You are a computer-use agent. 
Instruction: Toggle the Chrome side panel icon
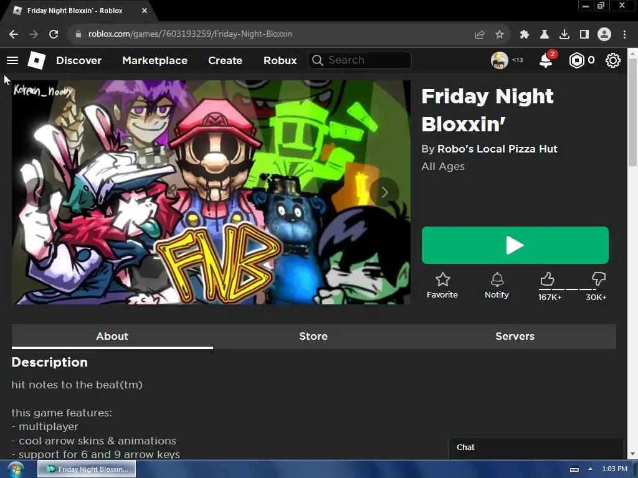click(x=584, y=35)
